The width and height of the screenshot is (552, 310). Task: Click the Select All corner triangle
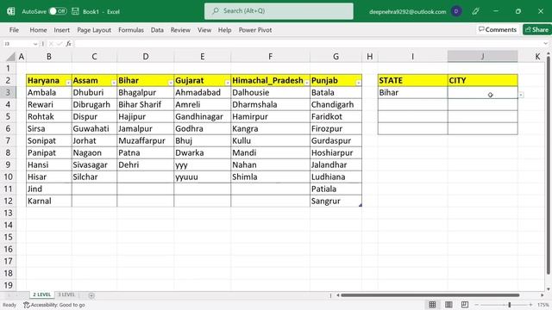tap(11, 57)
